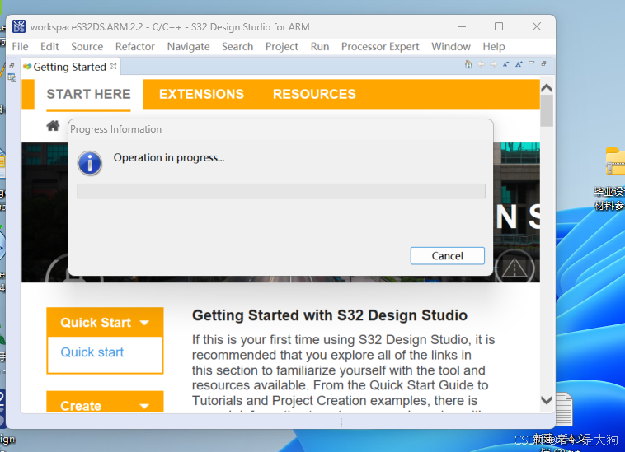Cancel the operation in progress

pyautogui.click(x=447, y=255)
